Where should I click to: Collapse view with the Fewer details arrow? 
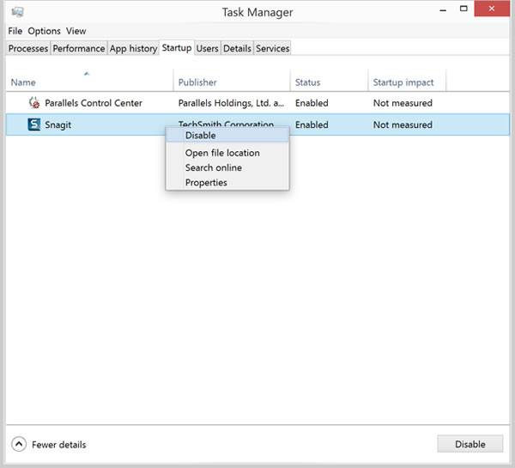(x=19, y=444)
